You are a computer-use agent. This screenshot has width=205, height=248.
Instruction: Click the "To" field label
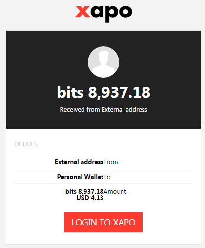click(107, 177)
